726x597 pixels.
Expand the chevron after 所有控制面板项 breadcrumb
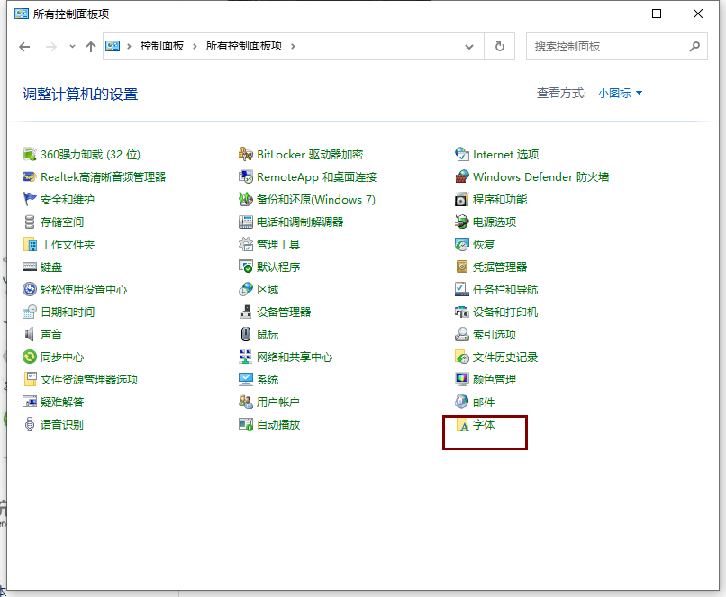pyautogui.click(x=294, y=46)
